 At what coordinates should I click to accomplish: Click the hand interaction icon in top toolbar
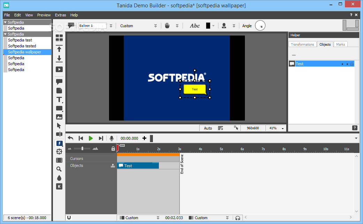coord(167,26)
